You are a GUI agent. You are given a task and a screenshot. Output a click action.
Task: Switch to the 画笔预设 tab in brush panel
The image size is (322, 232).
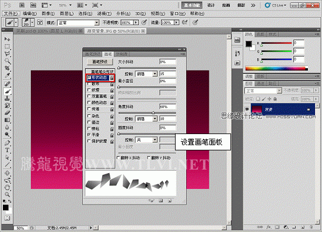click(93, 54)
